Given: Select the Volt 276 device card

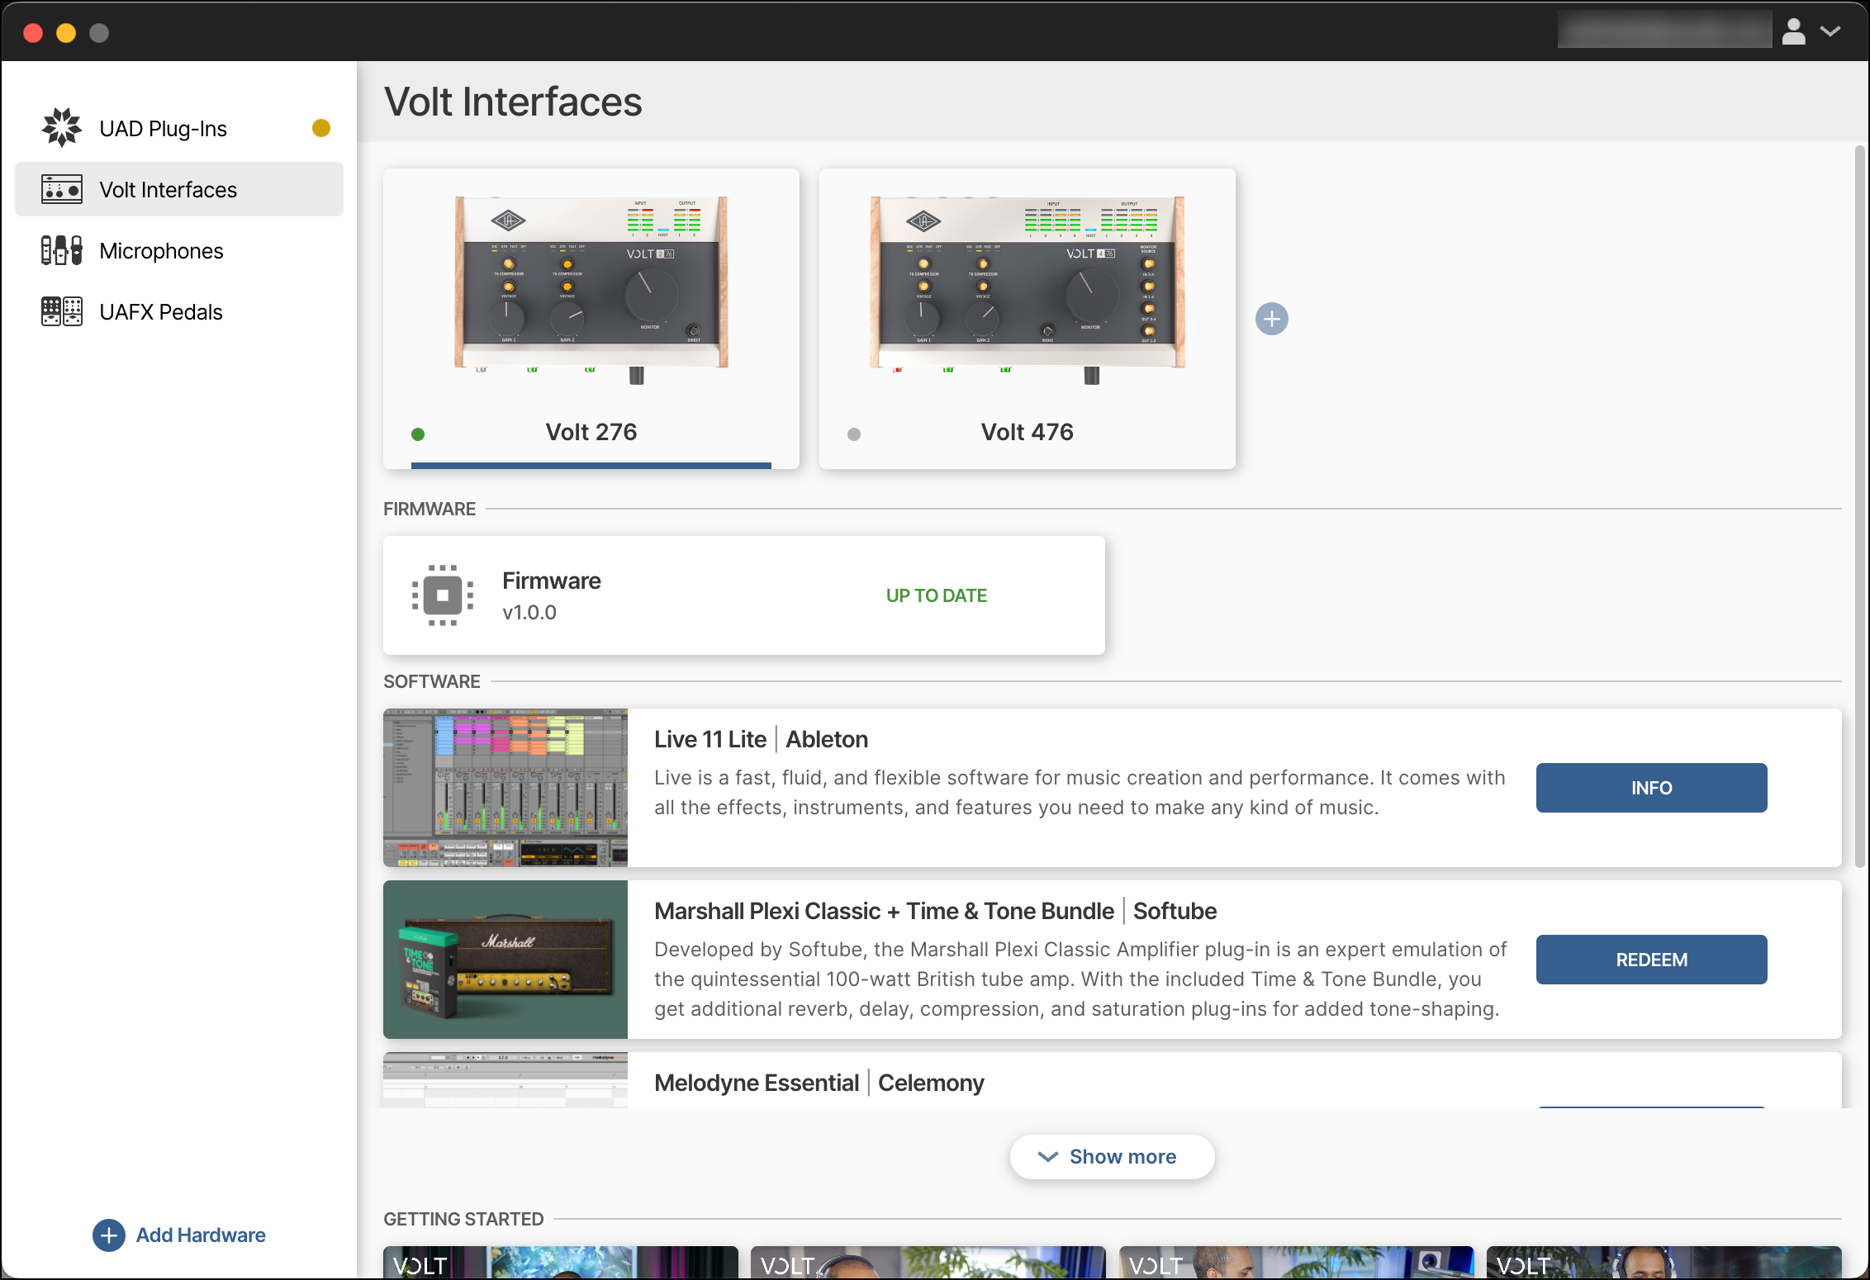Looking at the screenshot, I should pos(591,318).
